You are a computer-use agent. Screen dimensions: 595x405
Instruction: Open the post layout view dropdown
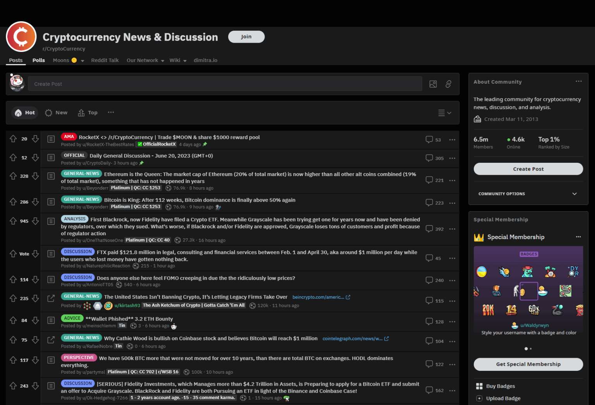(444, 113)
